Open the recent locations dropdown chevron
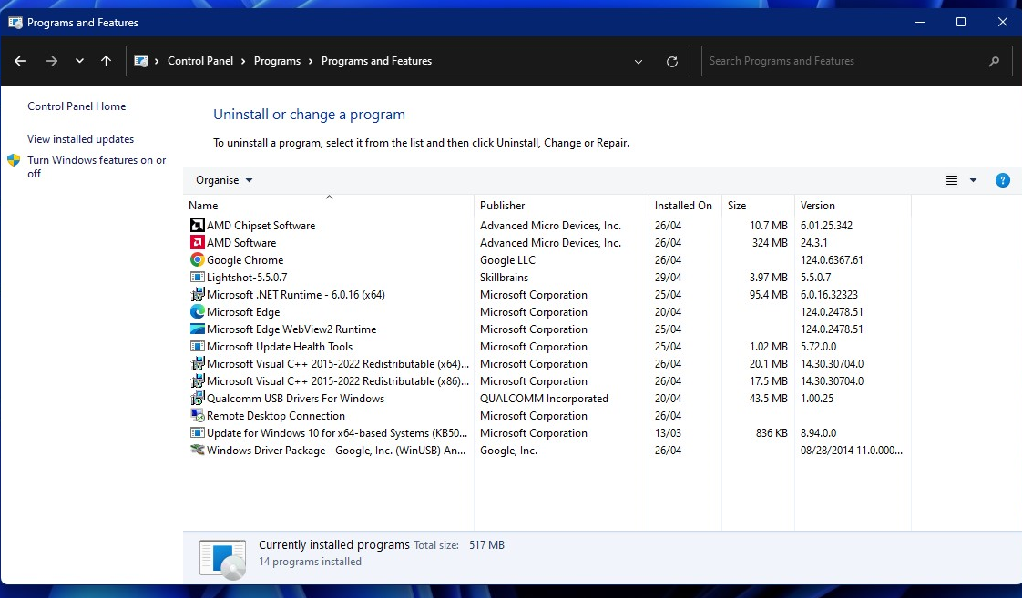Viewport: 1022px width, 598px height. point(79,61)
